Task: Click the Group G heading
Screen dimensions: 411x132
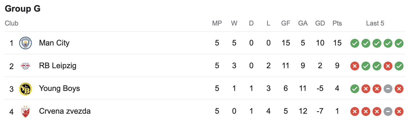Action: (x=23, y=9)
